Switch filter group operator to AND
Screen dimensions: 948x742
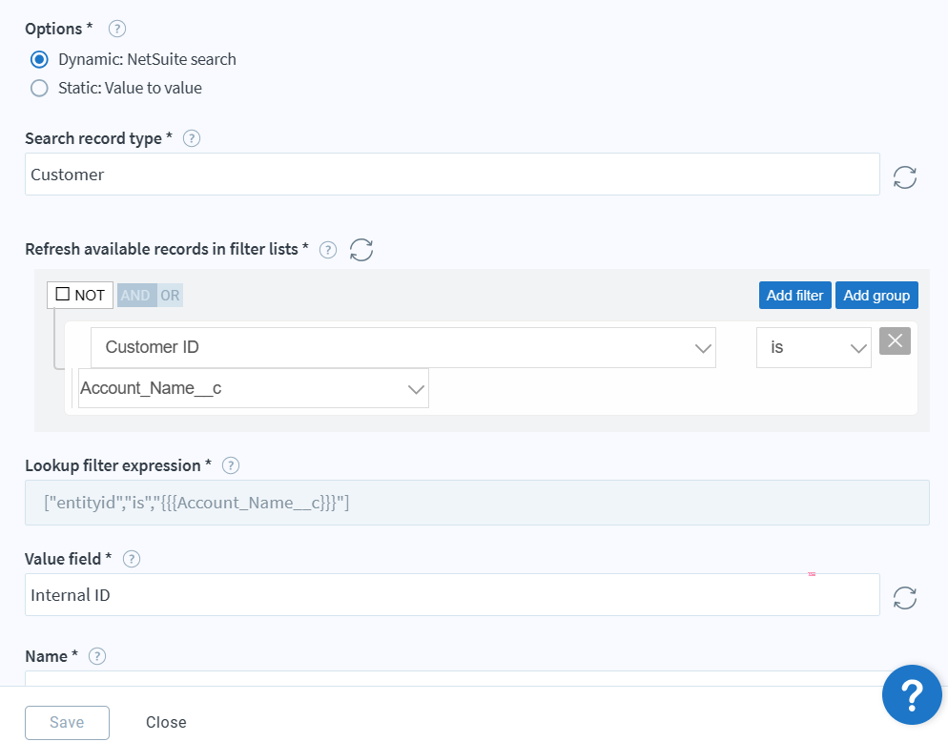[x=135, y=296]
